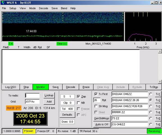The image size is (162, 135).
Task: Click the Lookup button
Action: (49, 95)
